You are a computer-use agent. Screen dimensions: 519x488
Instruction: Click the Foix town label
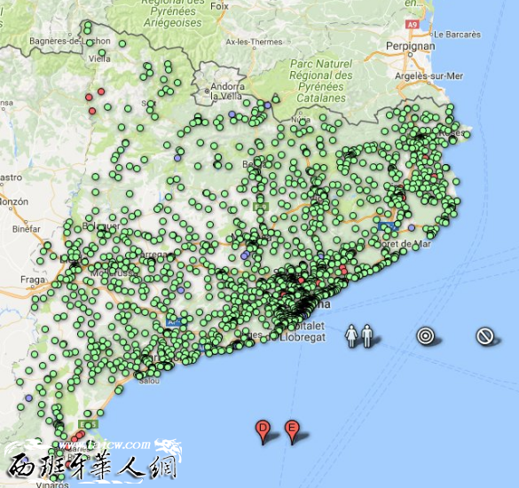coord(219,6)
